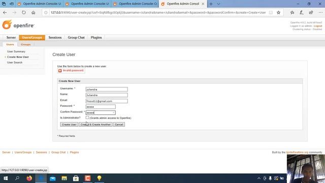Open the Tips lightbulb taskbar icon
The width and height of the screenshot is (325, 183).
point(100,178)
